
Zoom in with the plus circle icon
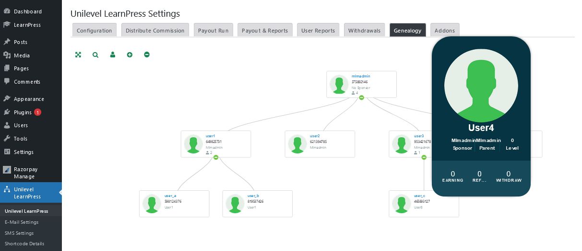(130, 55)
